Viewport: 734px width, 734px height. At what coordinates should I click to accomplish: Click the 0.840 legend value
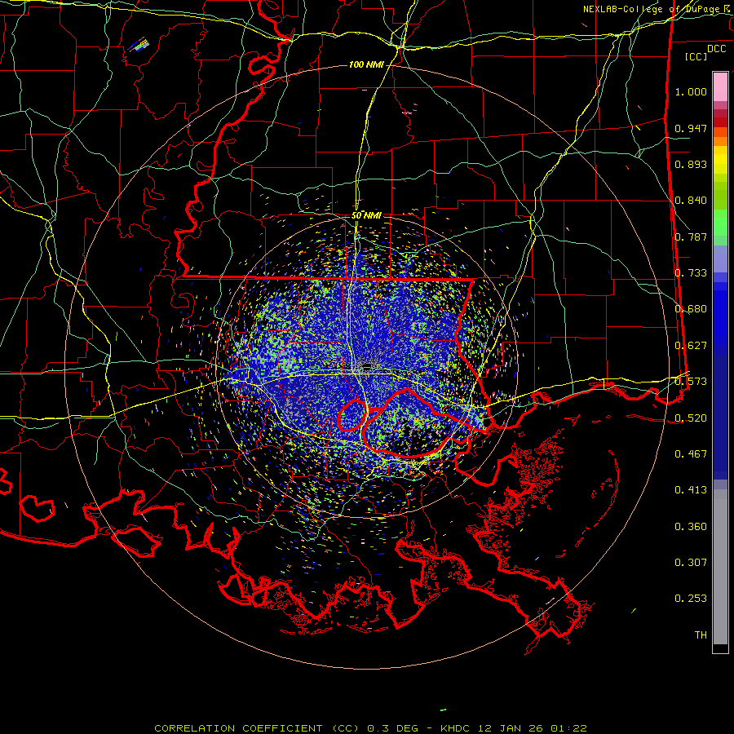(x=691, y=201)
